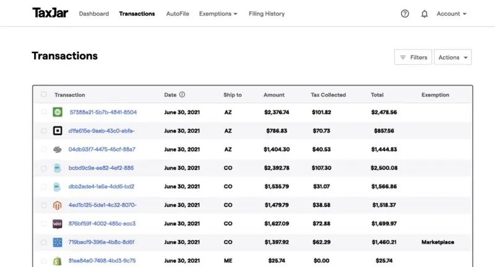Click the Squarespace icon on the 04db93f7 row

coord(58,149)
